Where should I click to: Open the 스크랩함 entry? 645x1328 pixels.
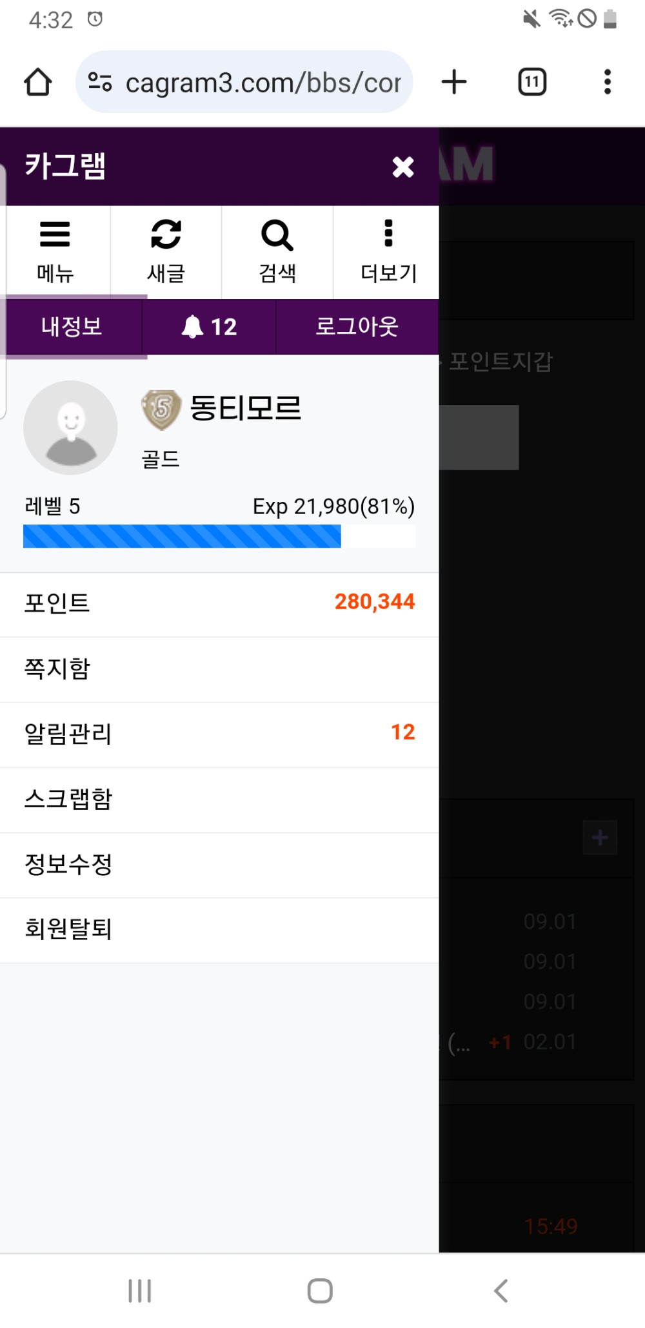[x=219, y=800]
